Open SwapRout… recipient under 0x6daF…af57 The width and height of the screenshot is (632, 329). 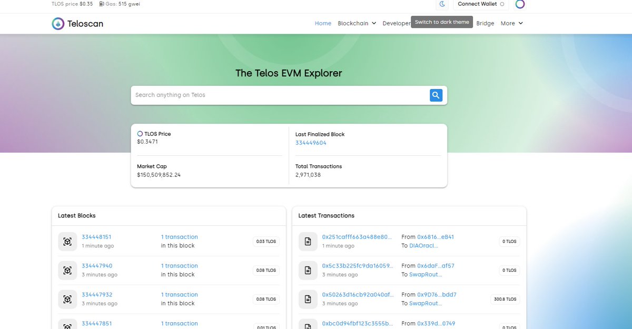(426, 274)
